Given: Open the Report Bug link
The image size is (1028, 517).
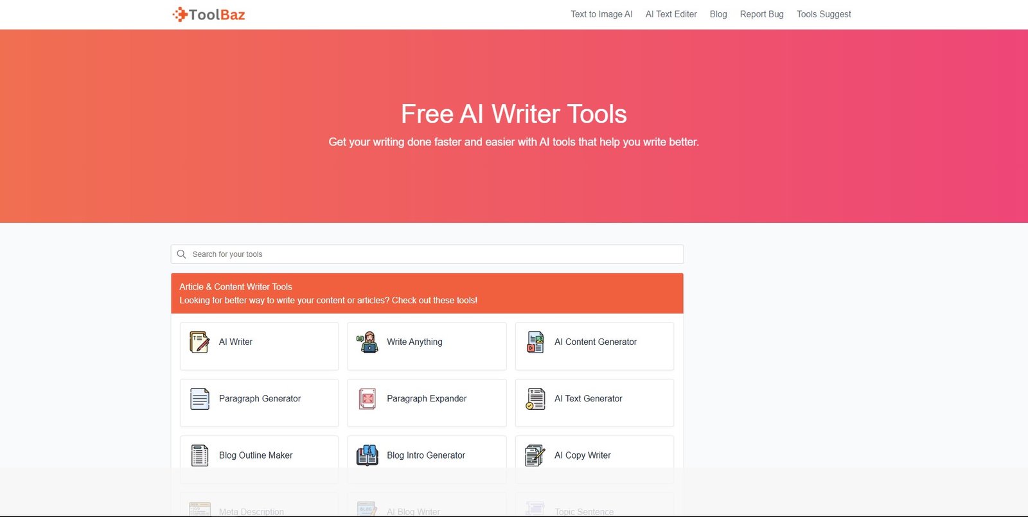Looking at the screenshot, I should 761,14.
